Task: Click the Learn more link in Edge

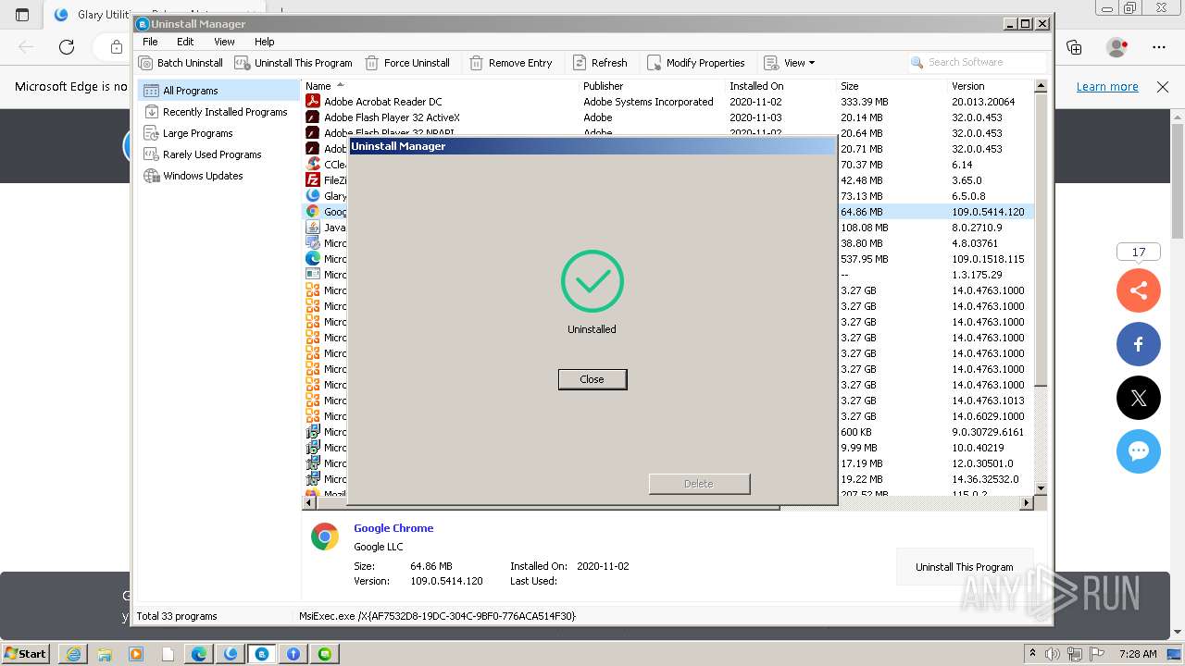Action: (1107, 87)
